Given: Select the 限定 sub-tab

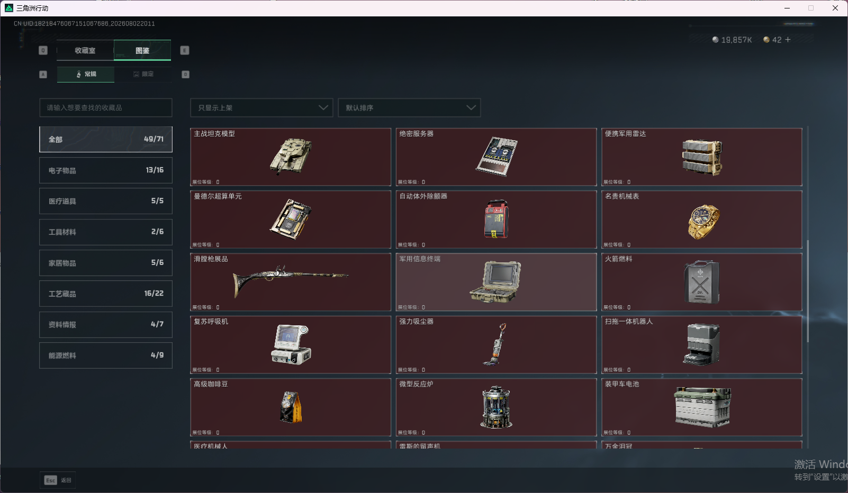Looking at the screenshot, I should (143, 75).
